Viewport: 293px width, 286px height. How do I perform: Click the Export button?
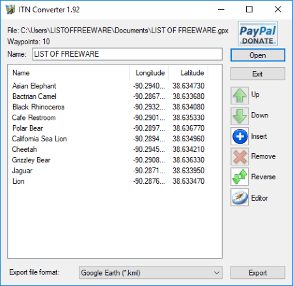(258, 272)
